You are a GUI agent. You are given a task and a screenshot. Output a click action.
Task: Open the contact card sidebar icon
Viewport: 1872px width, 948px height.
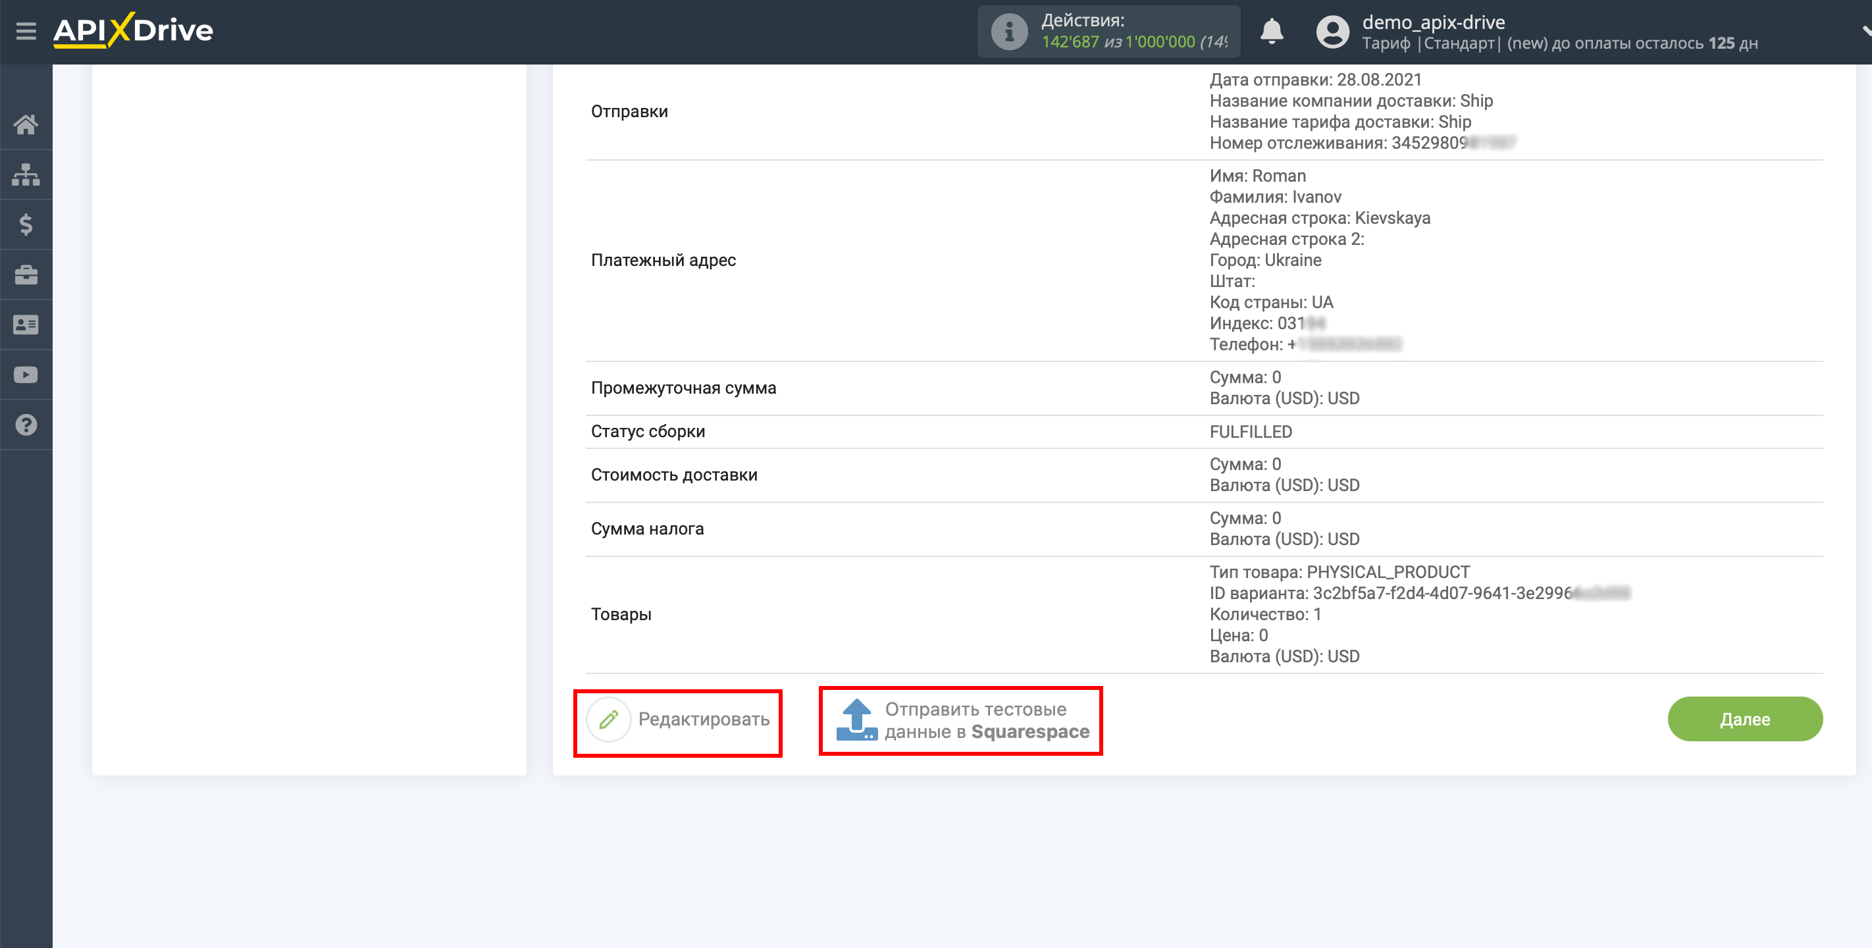[26, 325]
